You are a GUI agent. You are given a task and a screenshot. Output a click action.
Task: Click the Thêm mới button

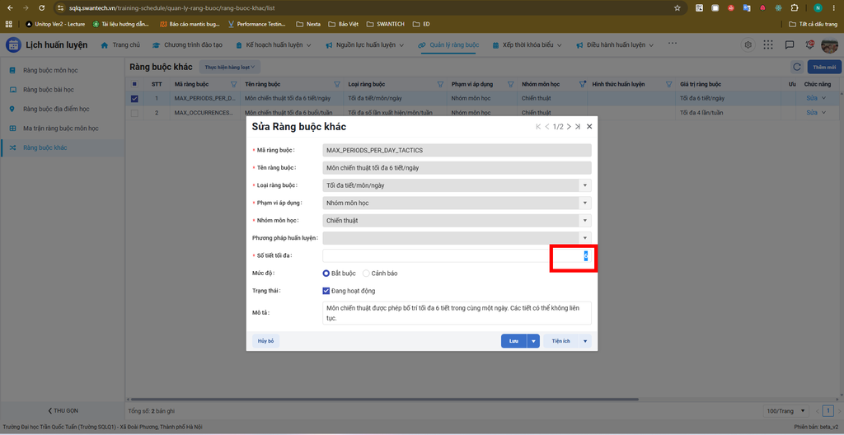tap(824, 68)
